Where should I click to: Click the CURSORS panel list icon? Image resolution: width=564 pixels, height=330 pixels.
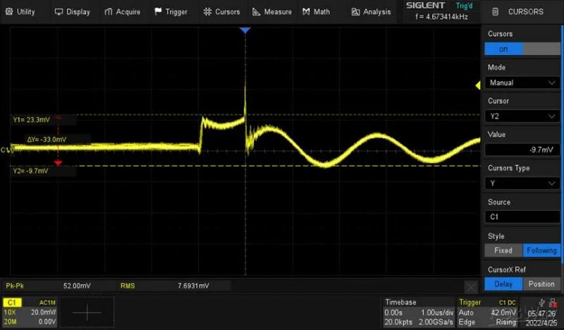point(496,11)
